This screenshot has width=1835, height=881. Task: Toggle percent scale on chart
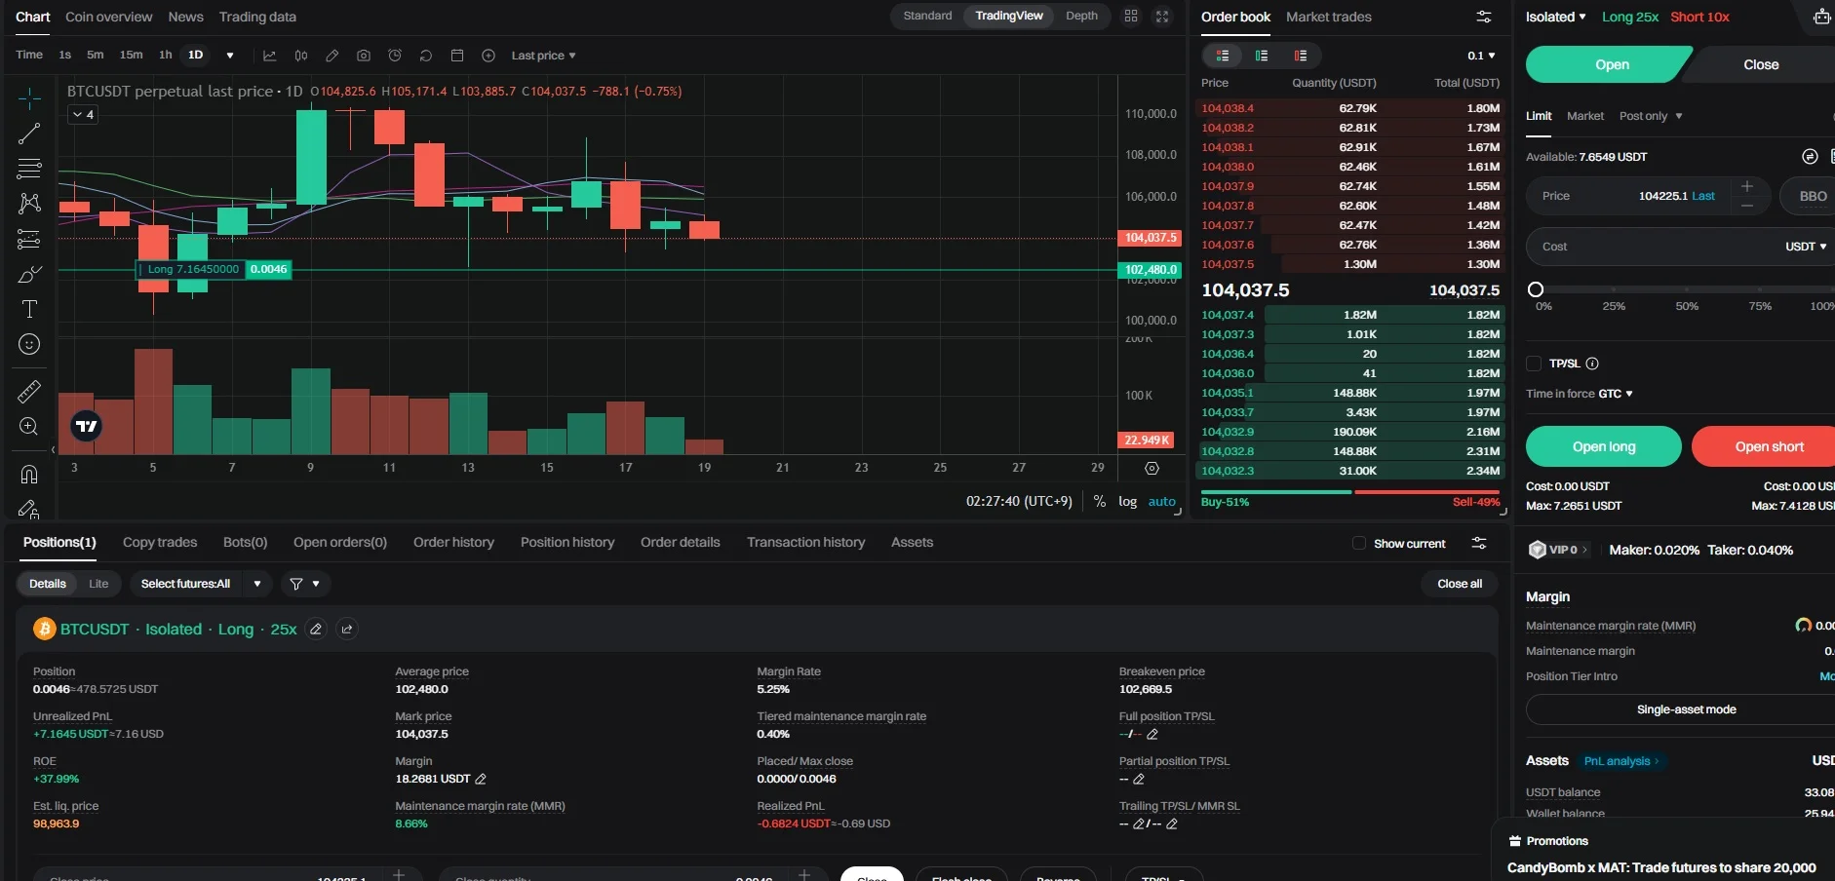tap(1100, 501)
